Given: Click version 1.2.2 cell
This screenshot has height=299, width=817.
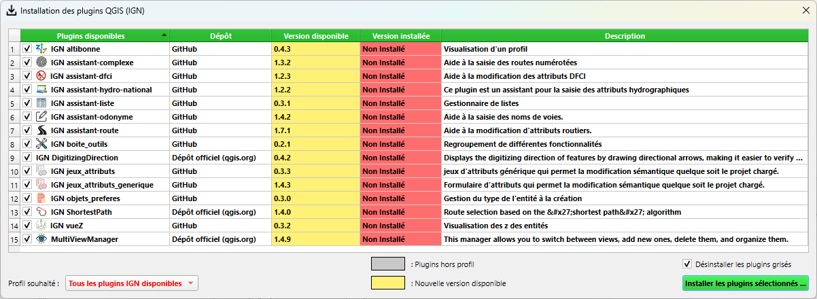Looking at the screenshot, I should tap(316, 90).
